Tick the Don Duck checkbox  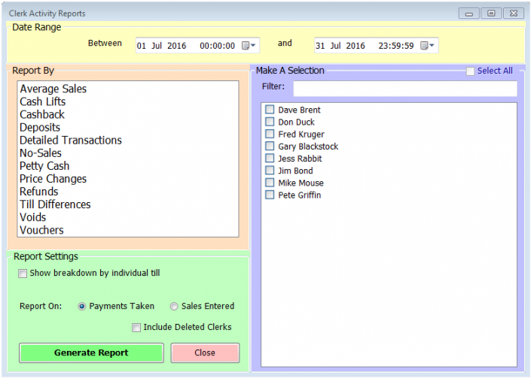(x=270, y=122)
